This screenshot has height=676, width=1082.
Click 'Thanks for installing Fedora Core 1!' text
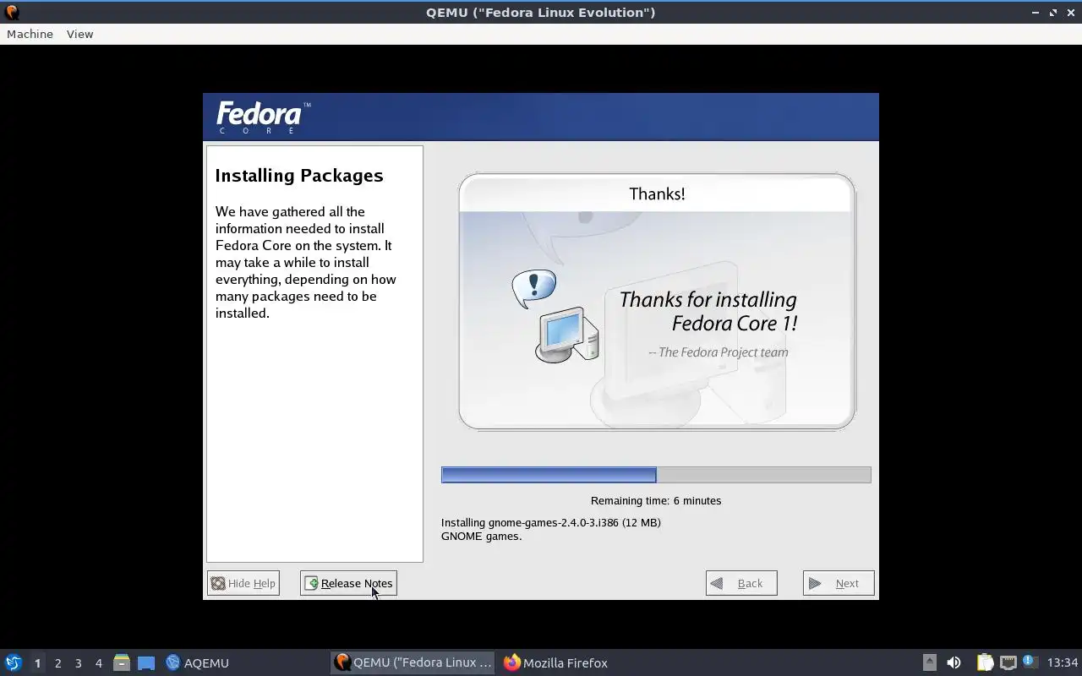pos(708,311)
